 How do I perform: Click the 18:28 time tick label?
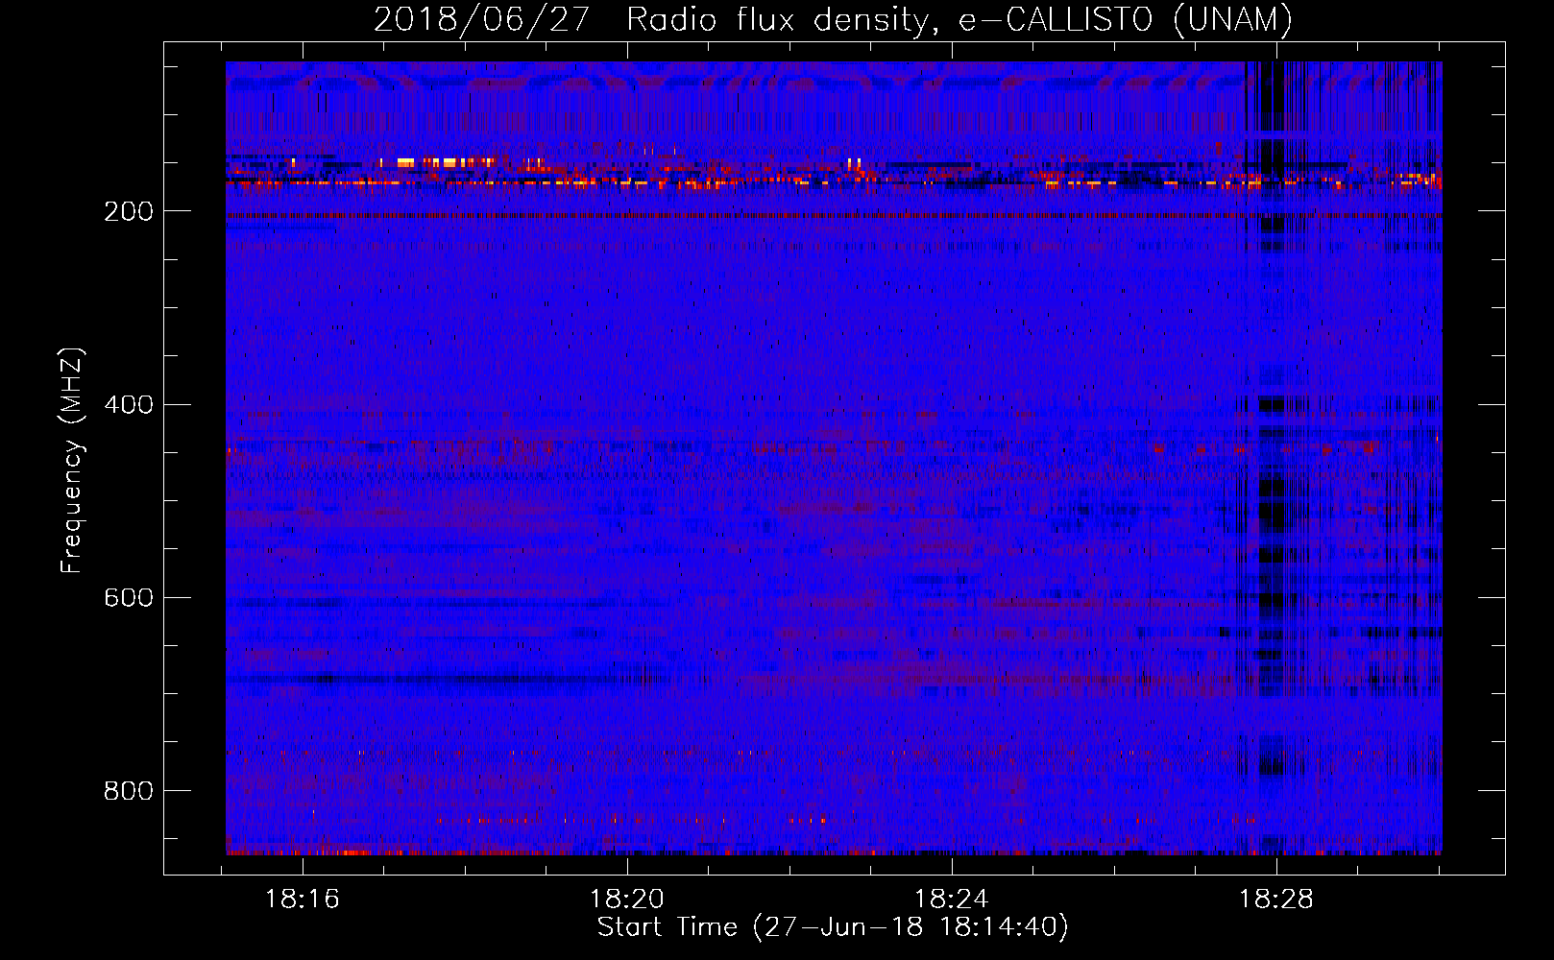(x=1276, y=900)
